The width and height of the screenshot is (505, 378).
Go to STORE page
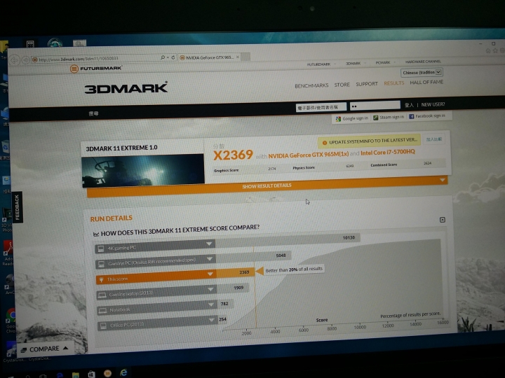[x=342, y=85]
